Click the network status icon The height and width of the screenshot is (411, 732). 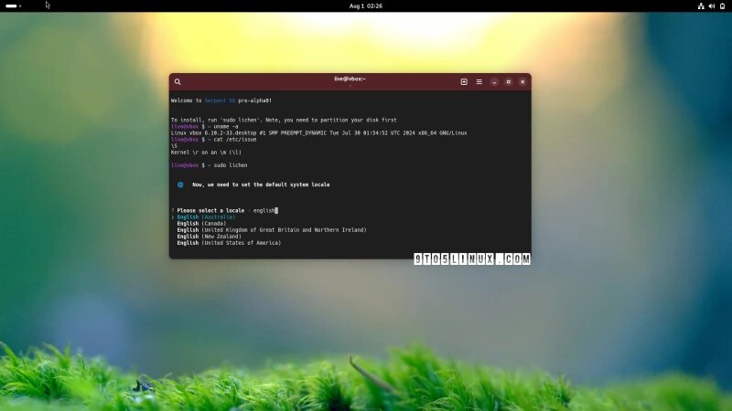(x=701, y=6)
